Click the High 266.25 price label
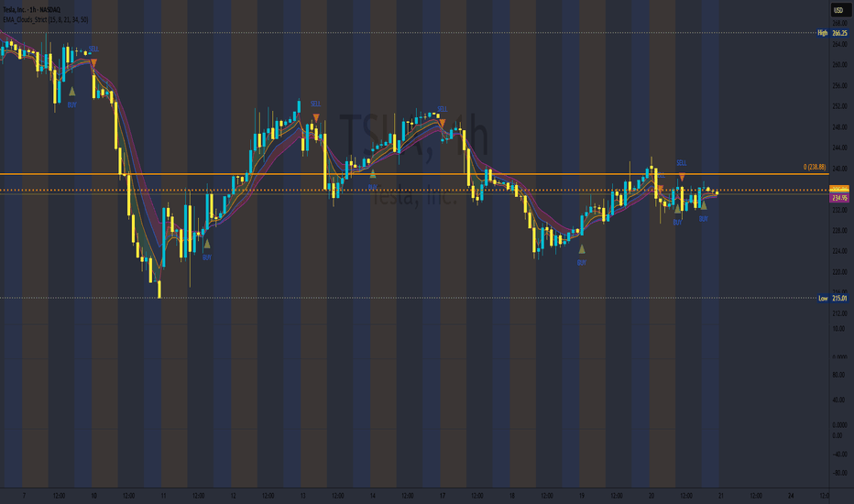Screen dimensions: 854x504 click(833, 33)
